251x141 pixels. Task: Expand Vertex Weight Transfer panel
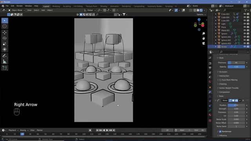click(229, 88)
